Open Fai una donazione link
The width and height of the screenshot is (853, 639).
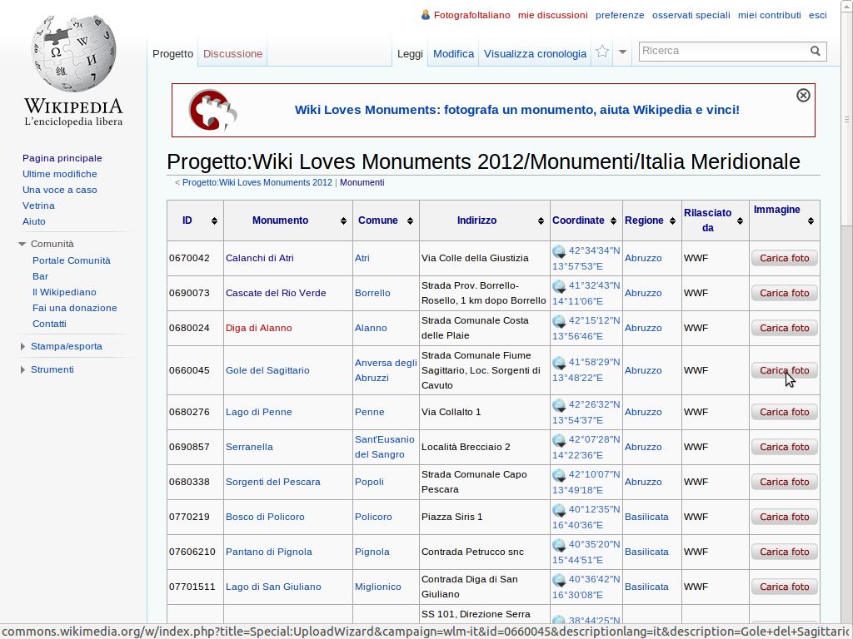74,308
